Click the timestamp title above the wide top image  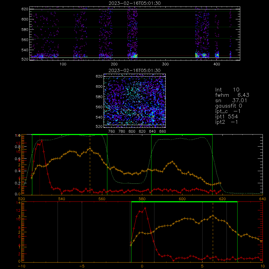click(135, 3)
